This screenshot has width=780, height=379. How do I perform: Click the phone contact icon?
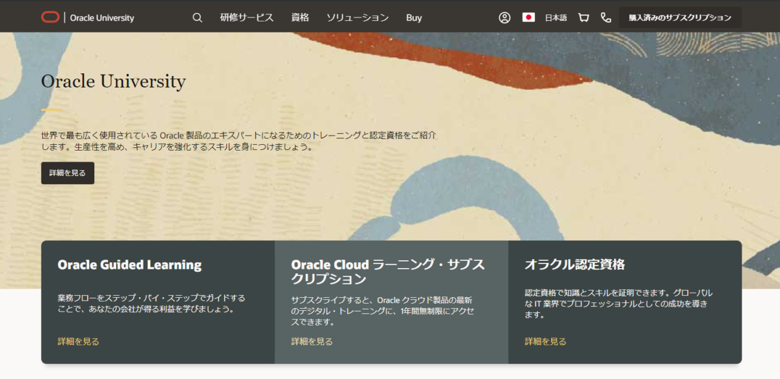point(606,18)
